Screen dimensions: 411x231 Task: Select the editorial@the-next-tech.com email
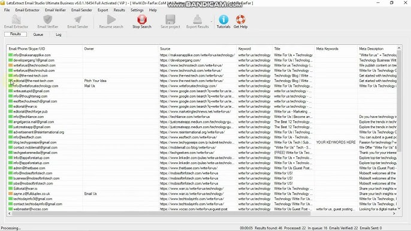[x=34, y=81]
